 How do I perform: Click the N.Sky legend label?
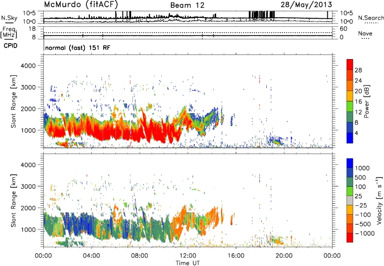pyautogui.click(x=9, y=18)
